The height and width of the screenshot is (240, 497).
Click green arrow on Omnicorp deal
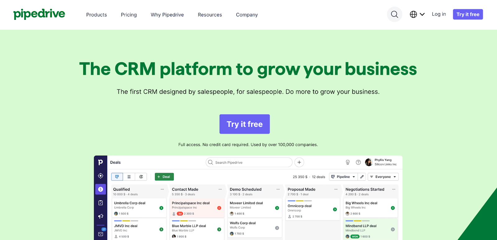pyautogui.click(x=335, y=209)
